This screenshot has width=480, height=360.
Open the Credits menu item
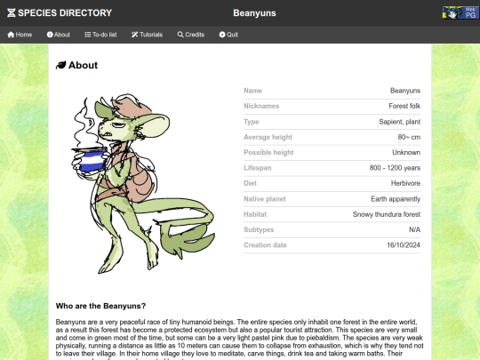coord(191,35)
